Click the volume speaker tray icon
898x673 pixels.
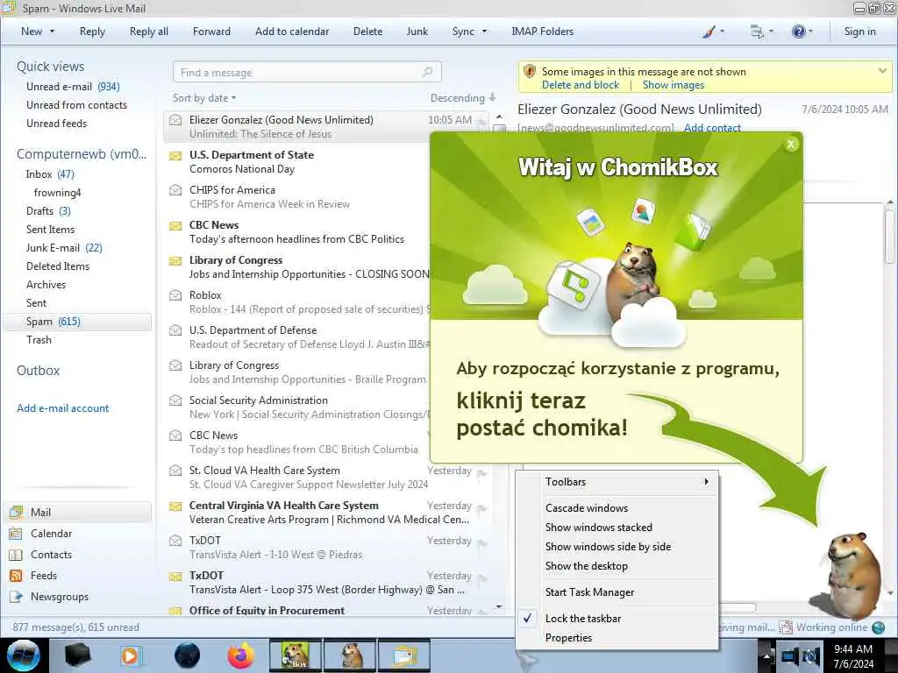click(x=811, y=656)
